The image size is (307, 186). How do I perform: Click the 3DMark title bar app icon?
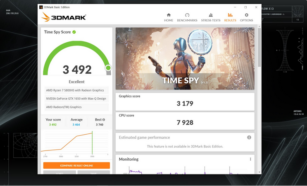click(41, 7)
